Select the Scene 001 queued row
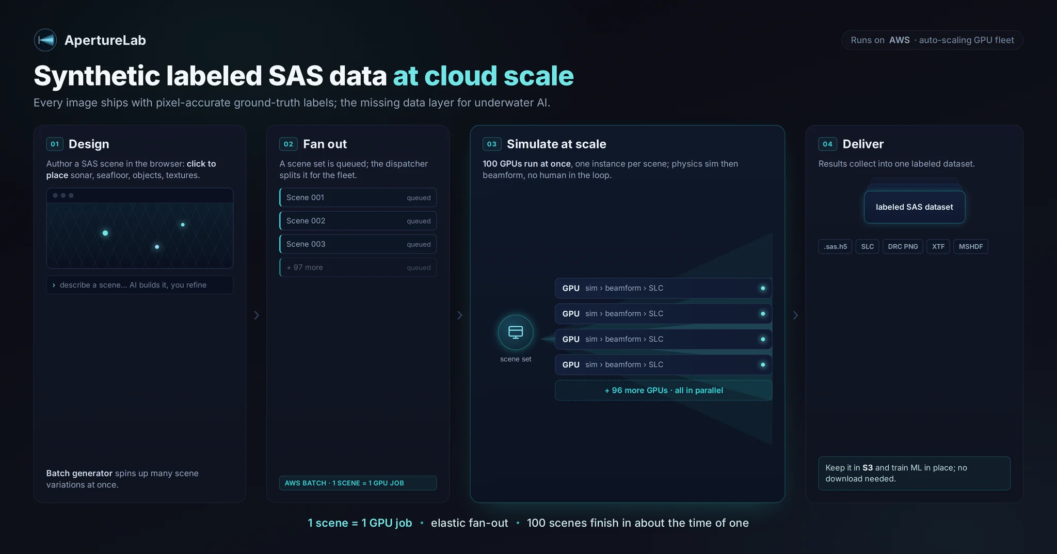1057x554 pixels. (x=358, y=197)
